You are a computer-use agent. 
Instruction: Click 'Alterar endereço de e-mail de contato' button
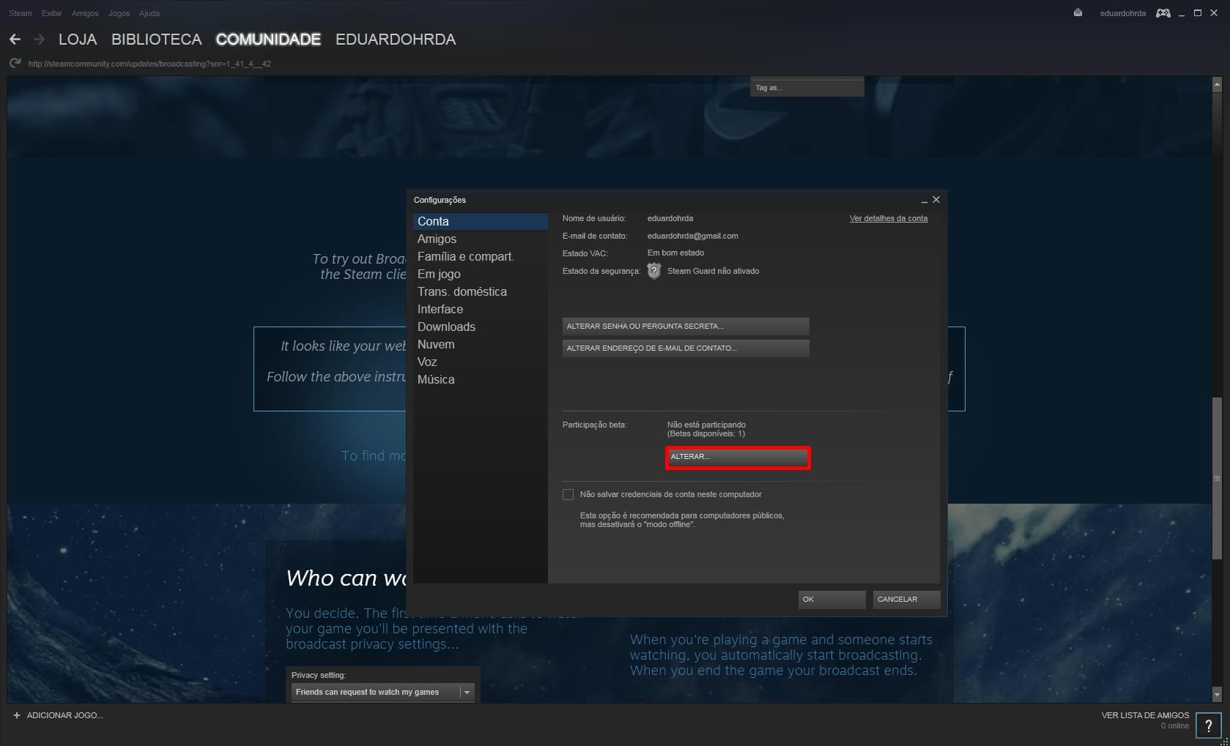coord(686,348)
